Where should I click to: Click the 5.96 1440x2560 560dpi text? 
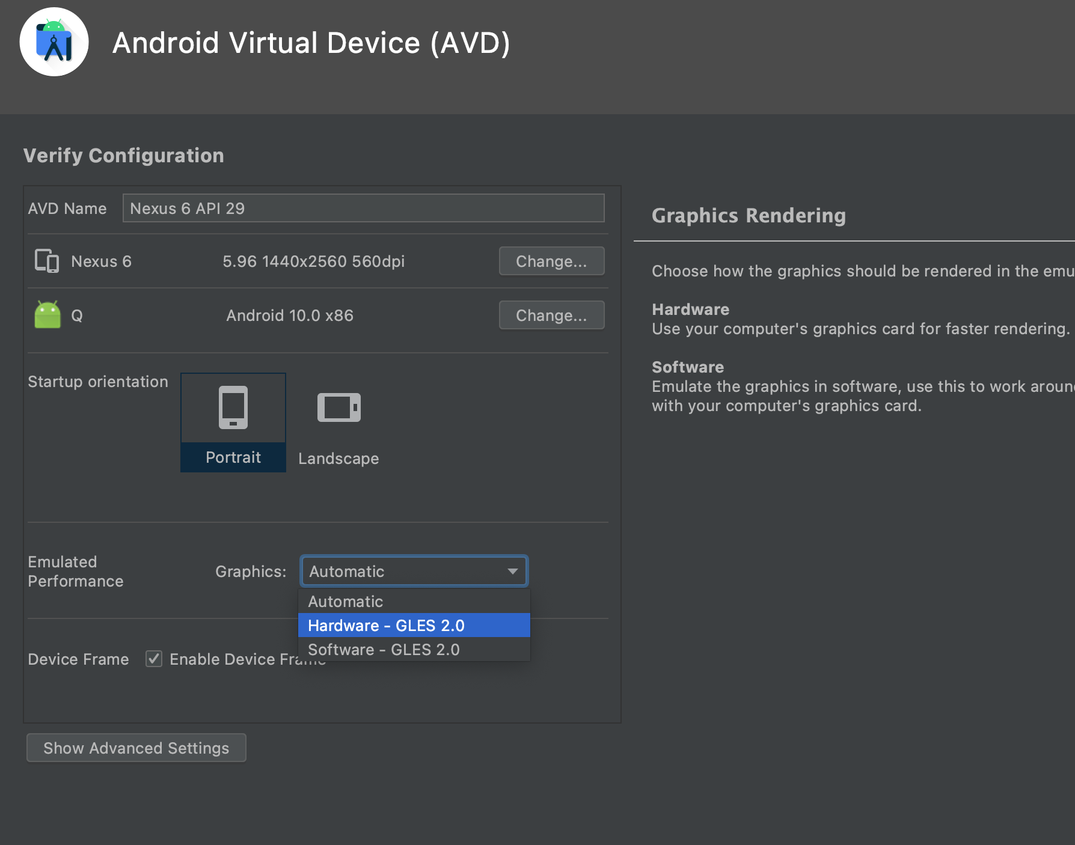tap(313, 261)
